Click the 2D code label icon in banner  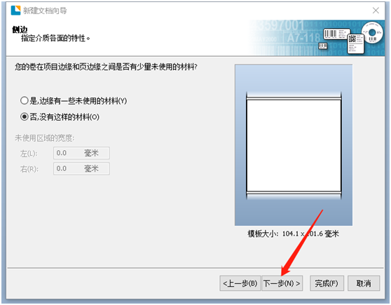356,43
